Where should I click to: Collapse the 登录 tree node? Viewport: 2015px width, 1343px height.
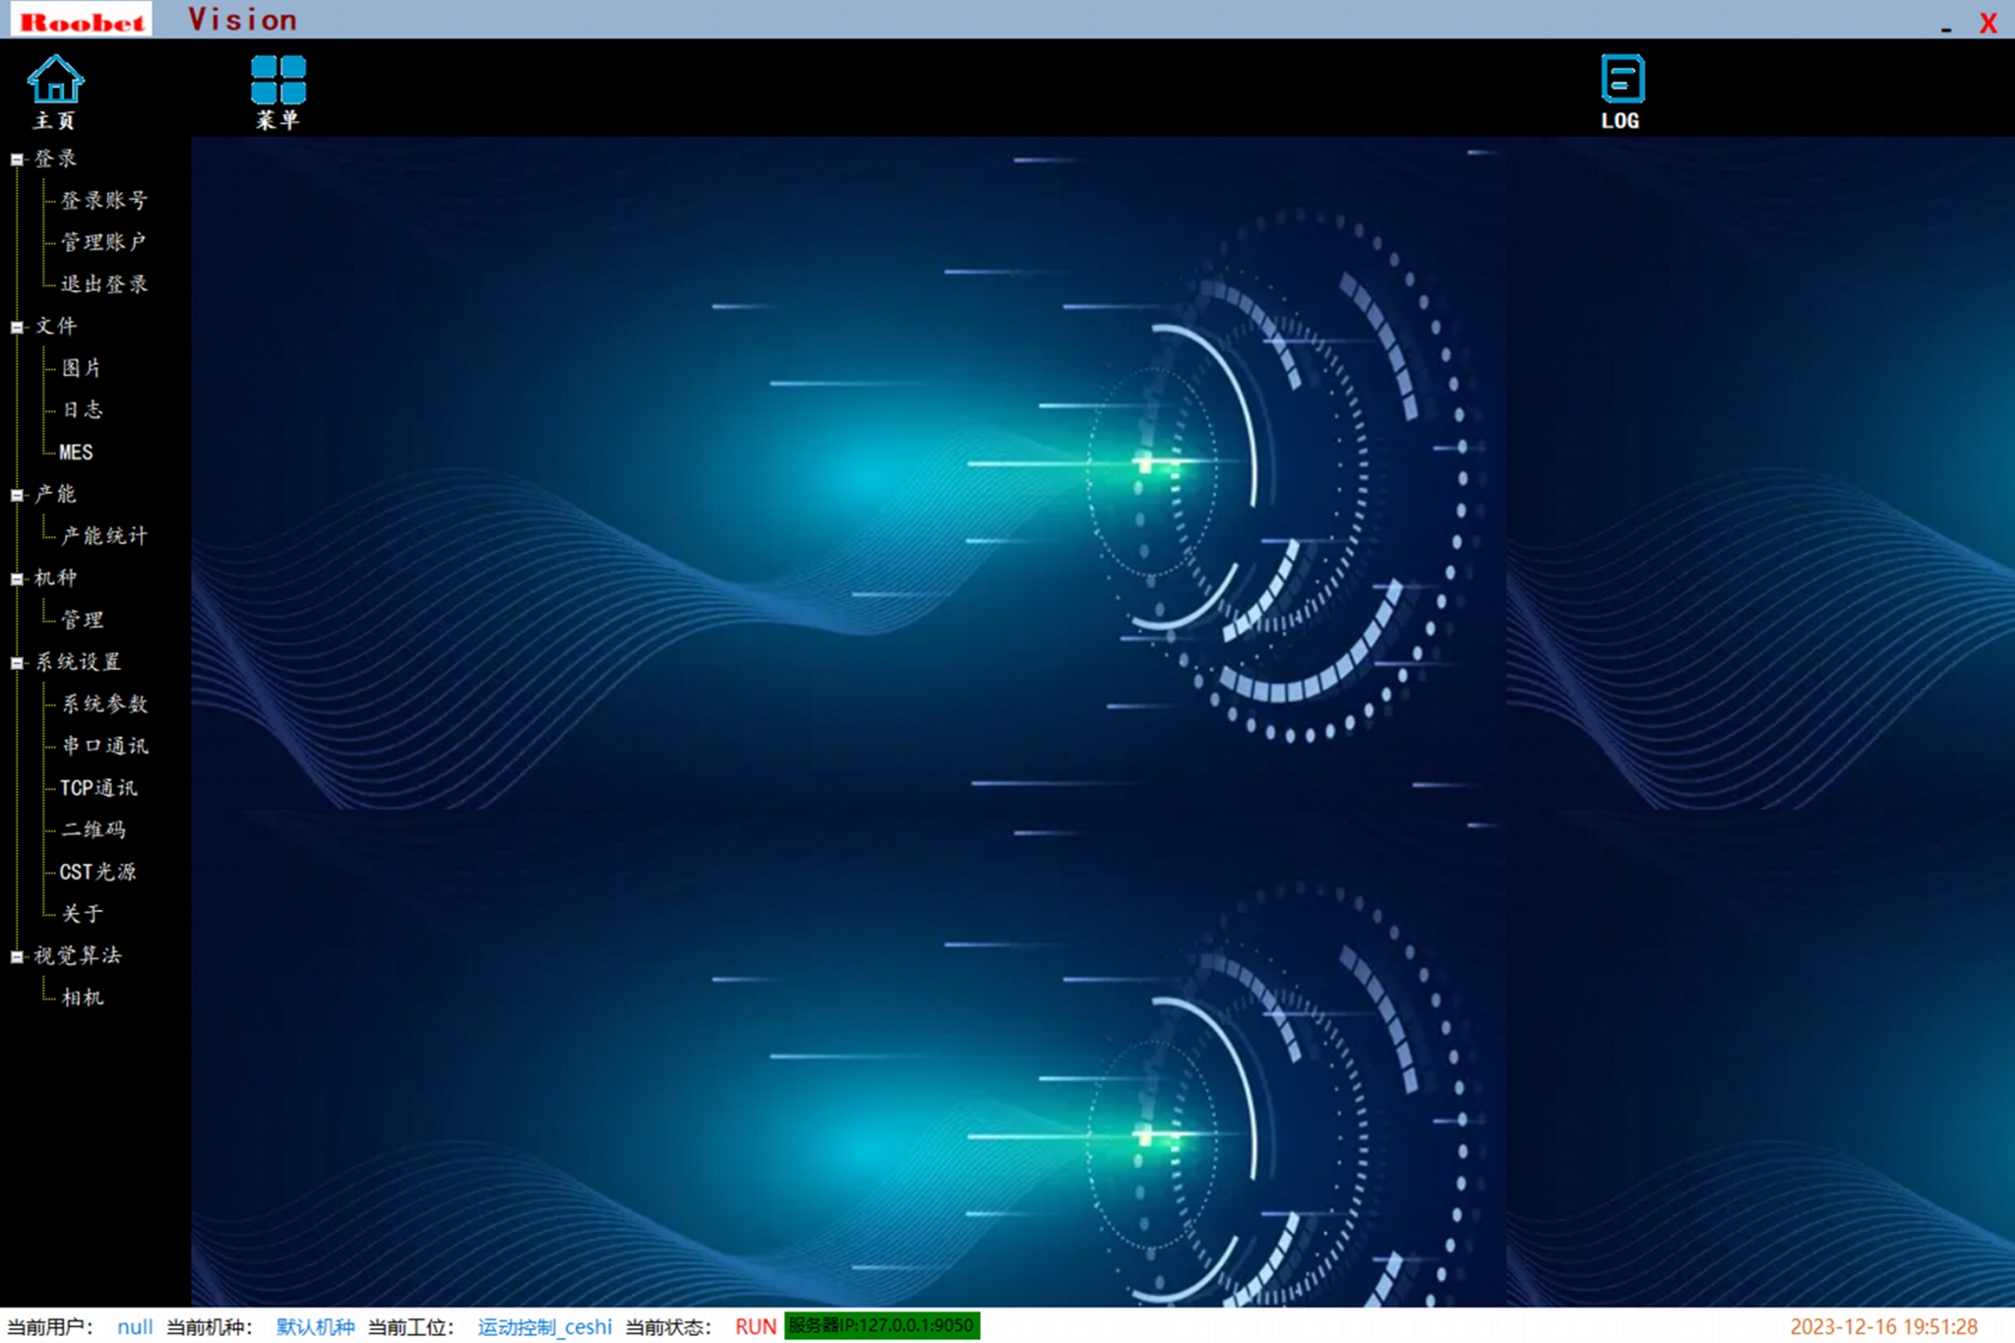click(17, 159)
